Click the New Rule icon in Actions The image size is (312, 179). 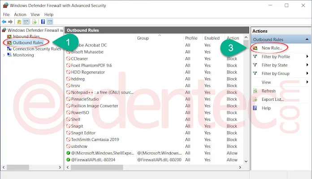255,48
